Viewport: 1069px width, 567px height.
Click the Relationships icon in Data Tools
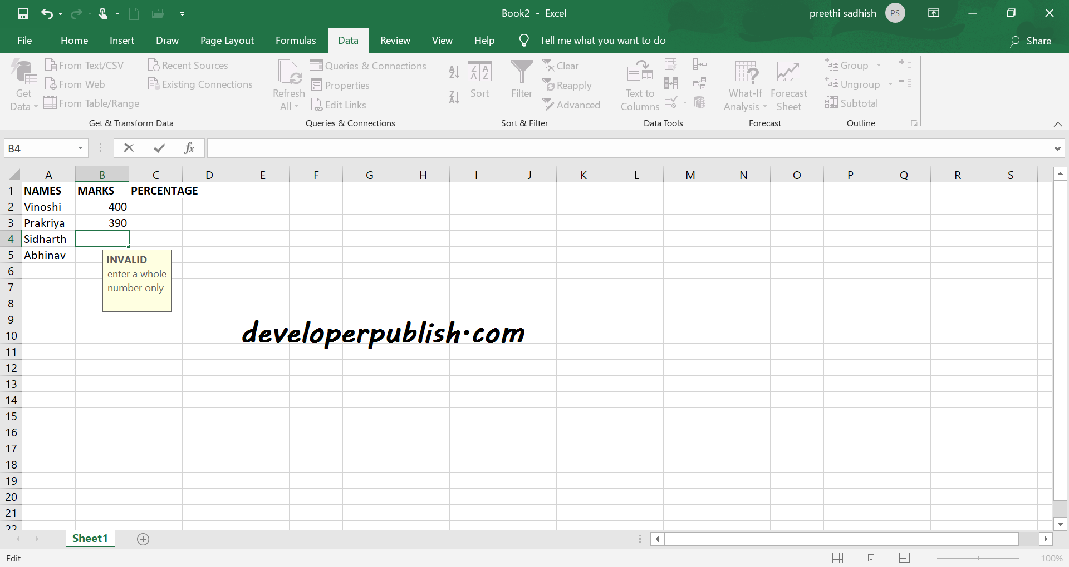(699, 83)
